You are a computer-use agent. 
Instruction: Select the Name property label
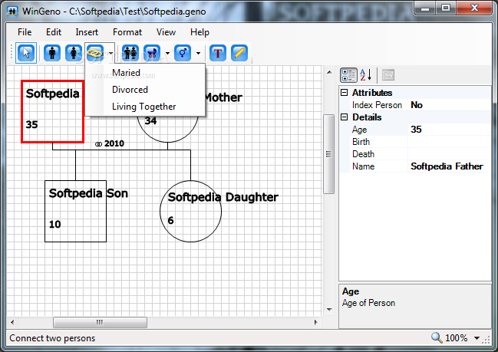(x=364, y=166)
